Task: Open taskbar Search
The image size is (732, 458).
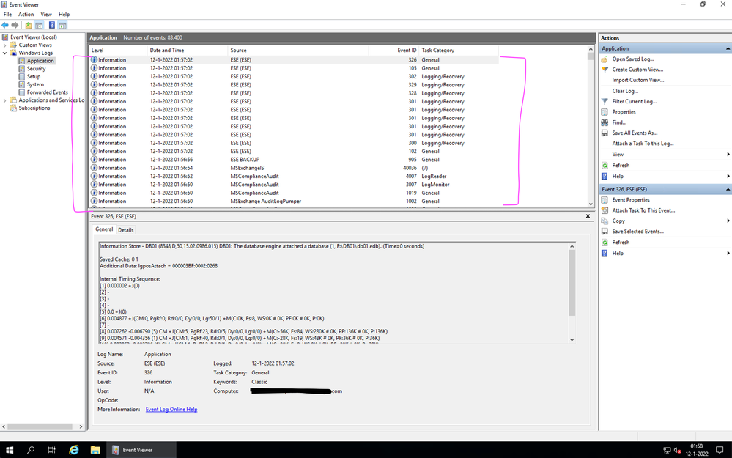Action: click(x=31, y=450)
